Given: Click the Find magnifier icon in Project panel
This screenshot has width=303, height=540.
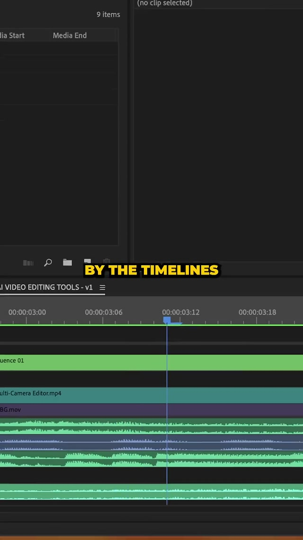Looking at the screenshot, I should tap(48, 262).
